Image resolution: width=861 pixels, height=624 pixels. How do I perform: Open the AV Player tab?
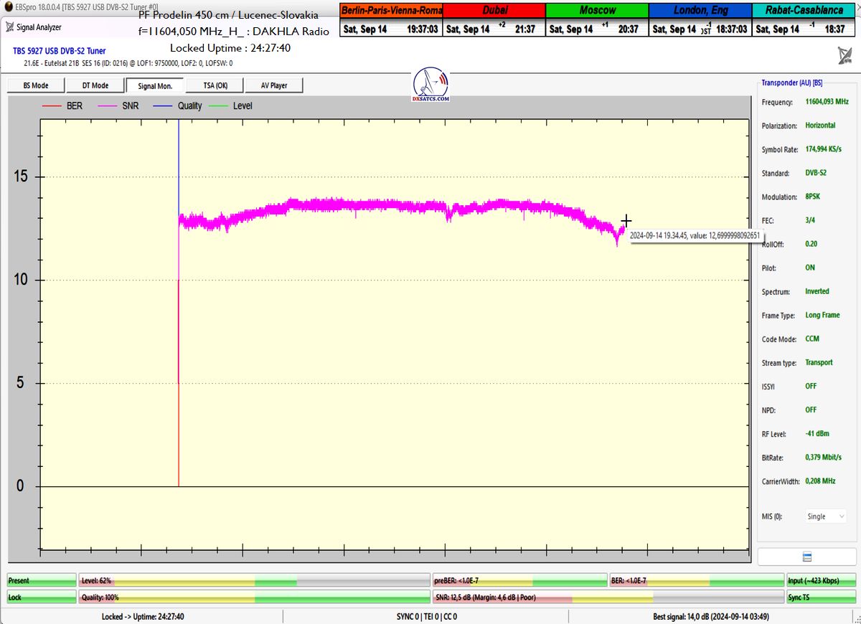coord(273,85)
